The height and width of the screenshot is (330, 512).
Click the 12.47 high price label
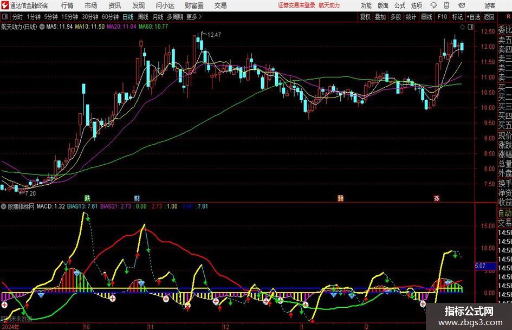pyautogui.click(x=214, y=35)
